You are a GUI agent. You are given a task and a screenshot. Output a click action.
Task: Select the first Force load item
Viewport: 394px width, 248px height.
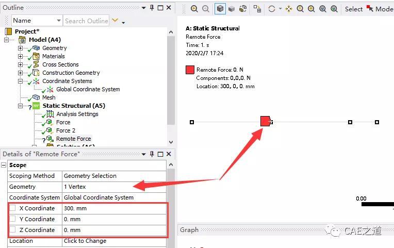coord(63,122)
